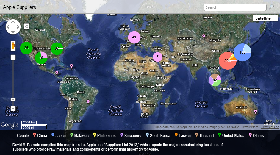Select Philippines in the country legend

click(104, 135)
